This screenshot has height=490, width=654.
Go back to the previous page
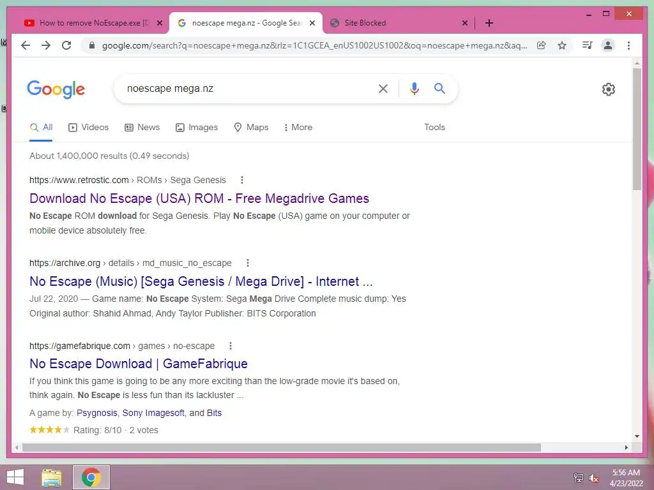click(x=26, y=45)
